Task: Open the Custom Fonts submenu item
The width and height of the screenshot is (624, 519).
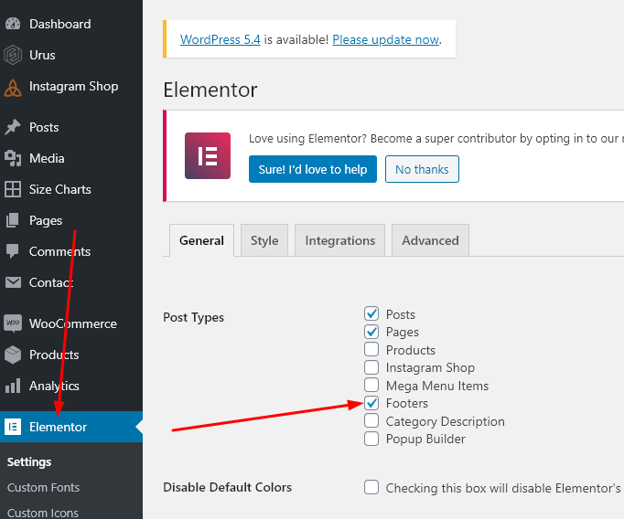Action: click(43, 487)
